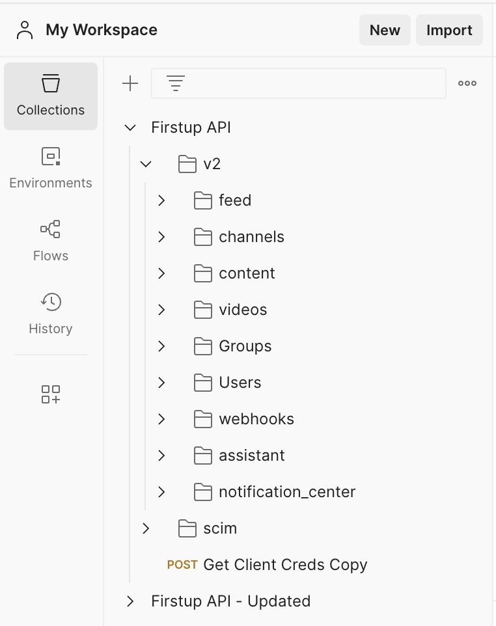The width and height of the screenshot is (496, 626).
Task: Collapse the v2 folder
Action: 146,164
